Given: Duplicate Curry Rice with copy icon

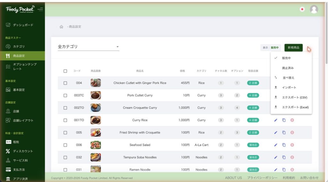Looking at the screenshot, I should pyautogui.click(x=284, y=120).
